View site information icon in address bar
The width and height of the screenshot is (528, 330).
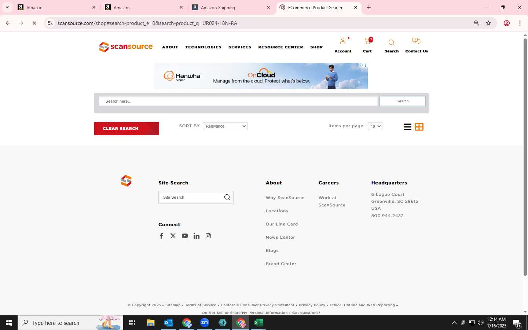tap(50, 23)
